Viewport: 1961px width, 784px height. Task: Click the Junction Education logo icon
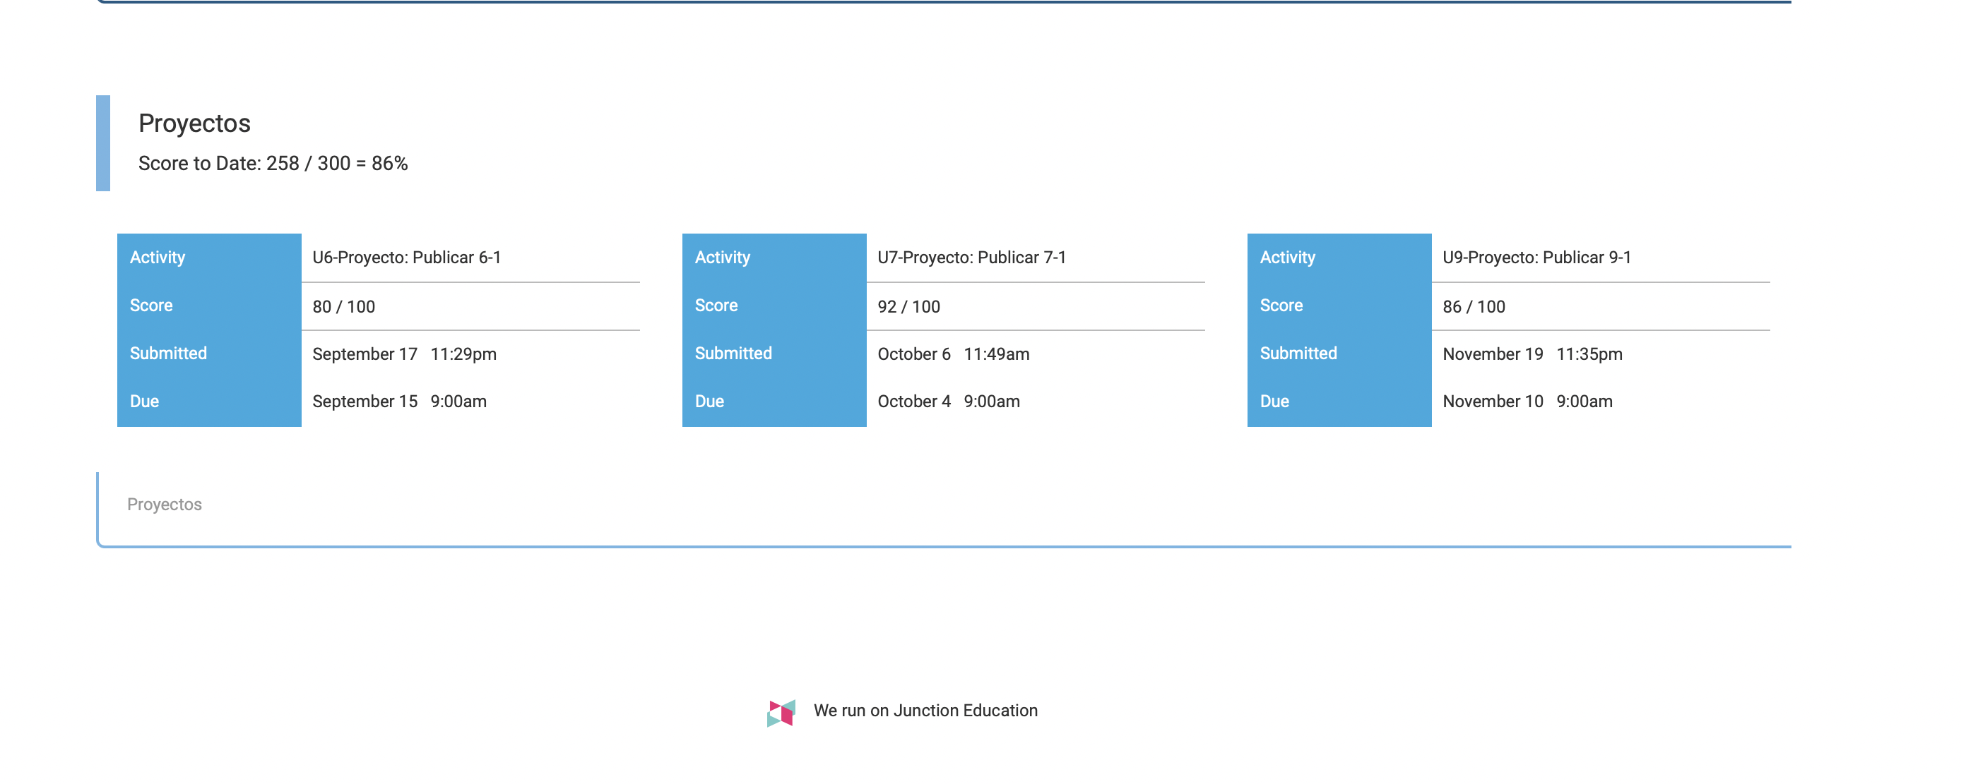pyautogui.click(x=781, y=713)
